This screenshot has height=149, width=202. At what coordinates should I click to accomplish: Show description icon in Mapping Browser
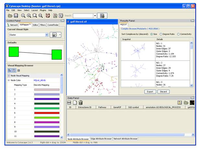tap(18, 70)
